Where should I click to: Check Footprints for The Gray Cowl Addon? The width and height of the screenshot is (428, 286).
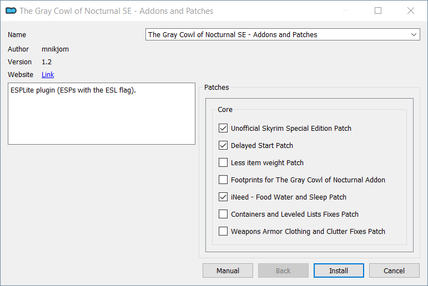click(223, 180)
